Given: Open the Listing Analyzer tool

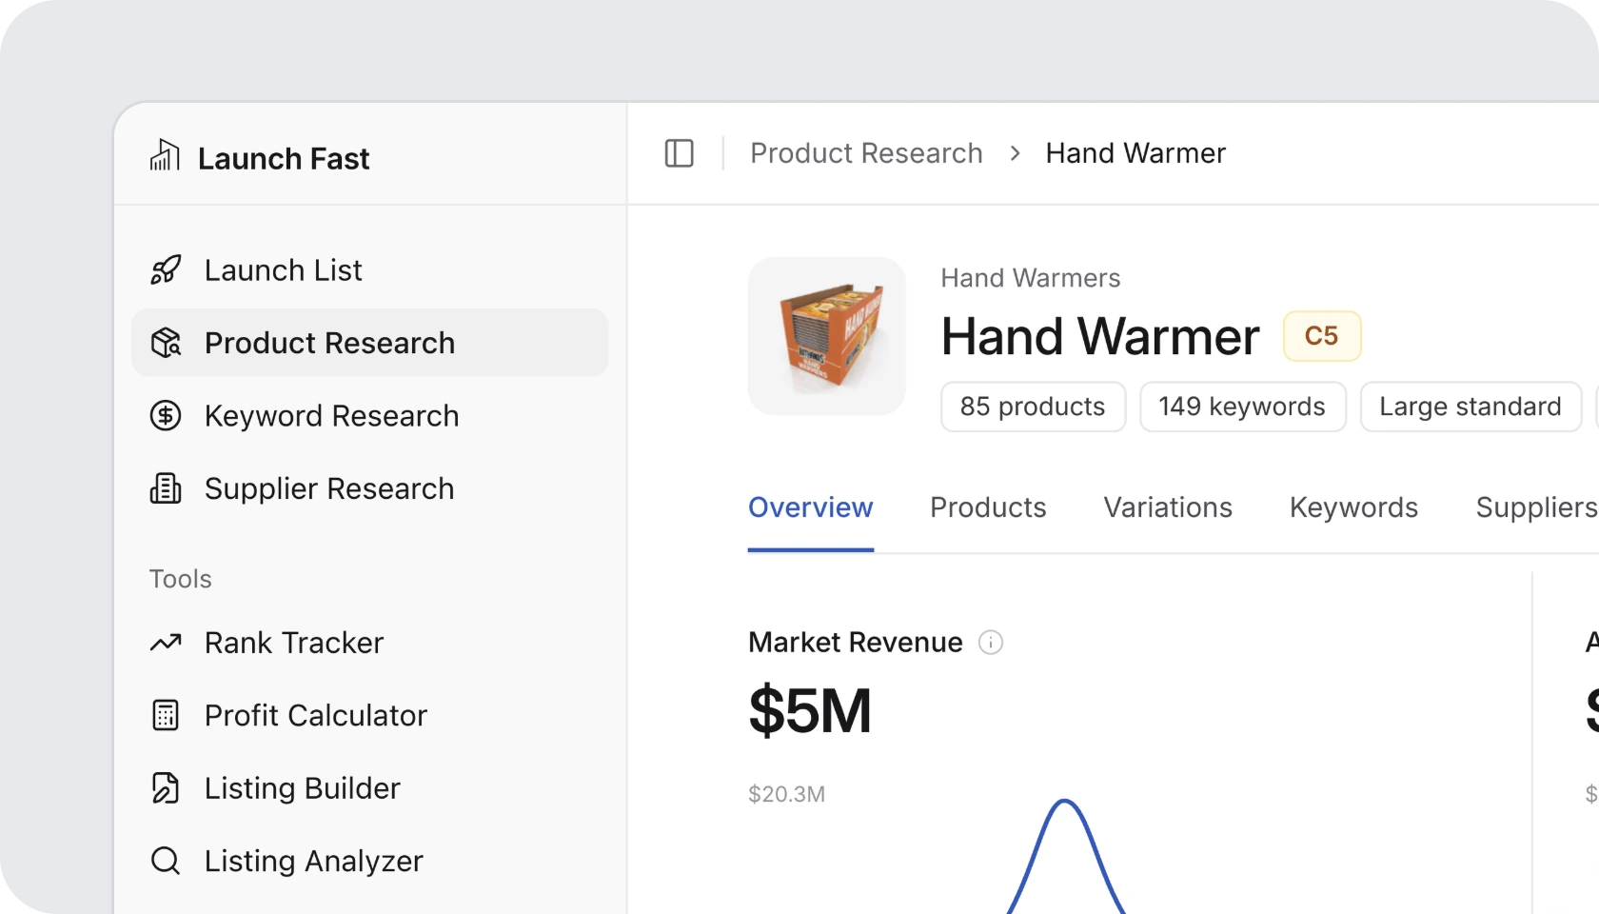Looking at the screenshot, I should [x=369, y=861].
